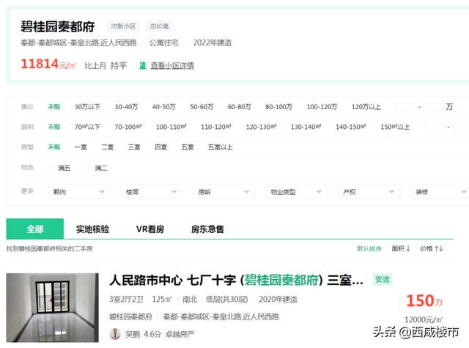469x348 pixels.
Task: Click 卓越房产 agency name
Action: [x=180, y=334]
